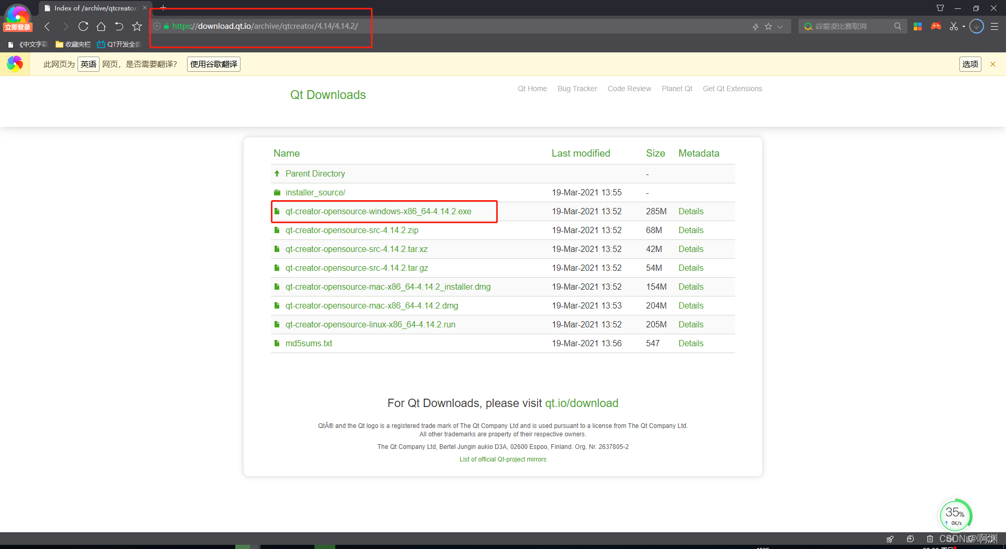This screenshot has width=1006, height=549.
Task: Go forward with the browser forward arrow
Action: (x=65, y=26)
